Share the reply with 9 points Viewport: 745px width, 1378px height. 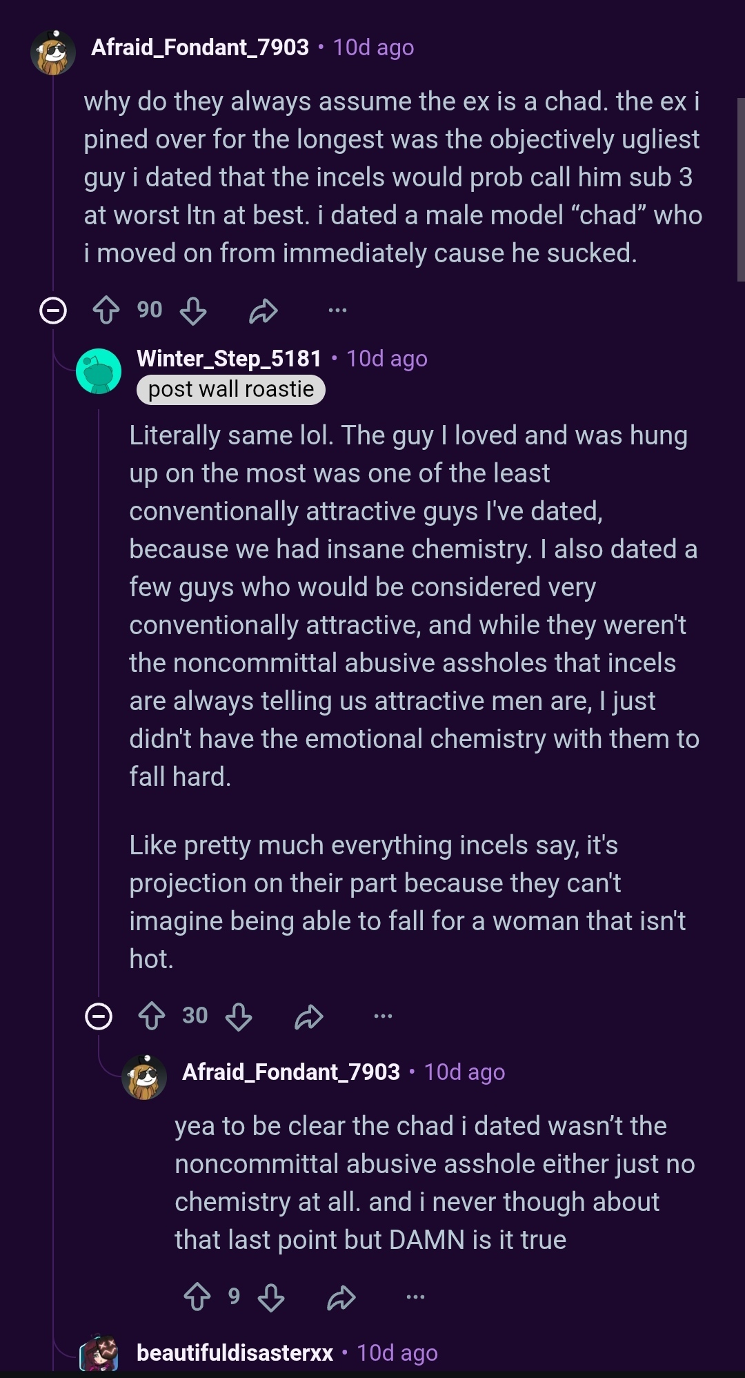pos(341,1298)
